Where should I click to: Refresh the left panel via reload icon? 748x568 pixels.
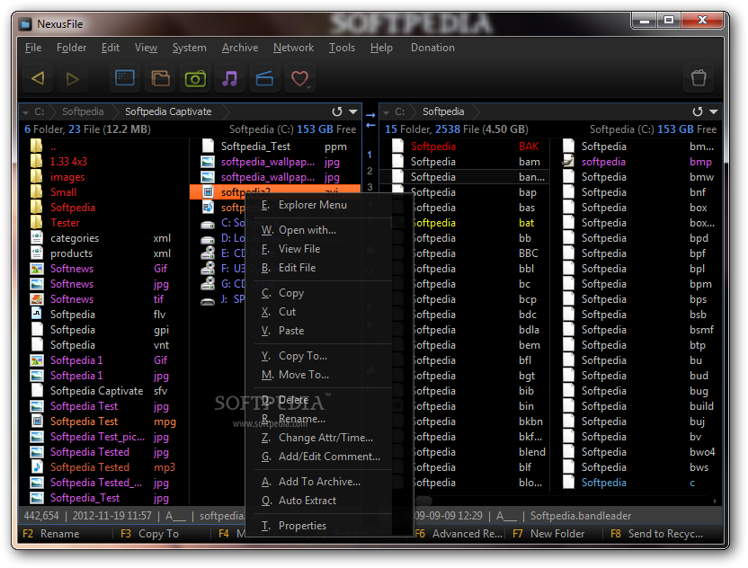click(x=337, y=111)
